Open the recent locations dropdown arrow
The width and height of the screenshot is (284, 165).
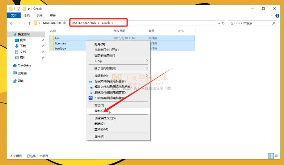[25, 23]
